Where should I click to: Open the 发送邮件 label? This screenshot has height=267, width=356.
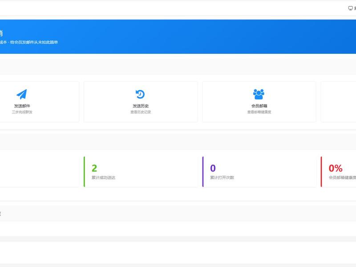click(22, 106)
